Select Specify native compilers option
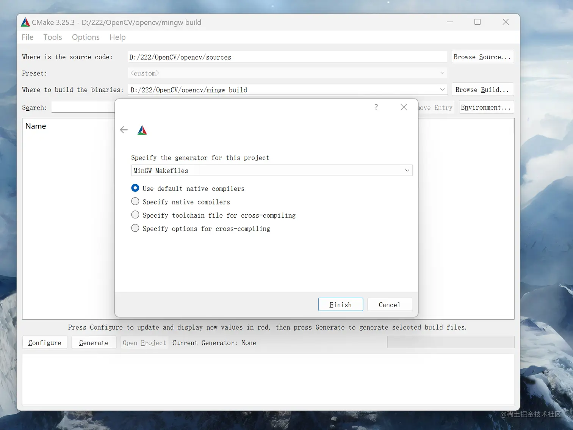This screenshot has height=430, width=573. [181, 202]
